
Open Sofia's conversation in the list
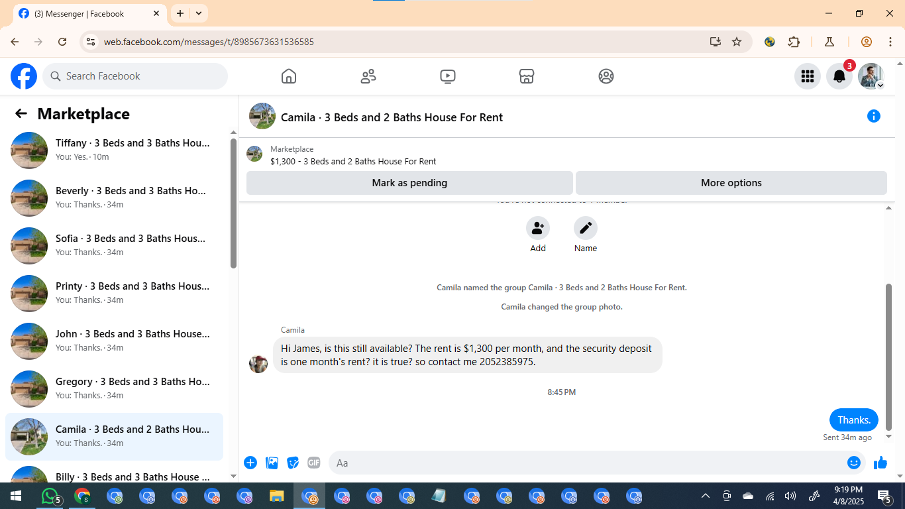click(x=114, y=245)
